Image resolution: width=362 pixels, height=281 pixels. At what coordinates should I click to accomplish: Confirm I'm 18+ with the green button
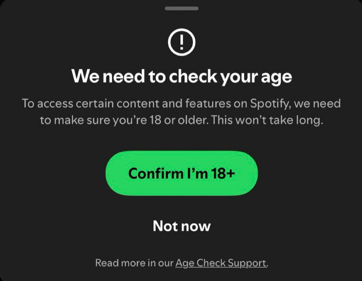[182, 173]
